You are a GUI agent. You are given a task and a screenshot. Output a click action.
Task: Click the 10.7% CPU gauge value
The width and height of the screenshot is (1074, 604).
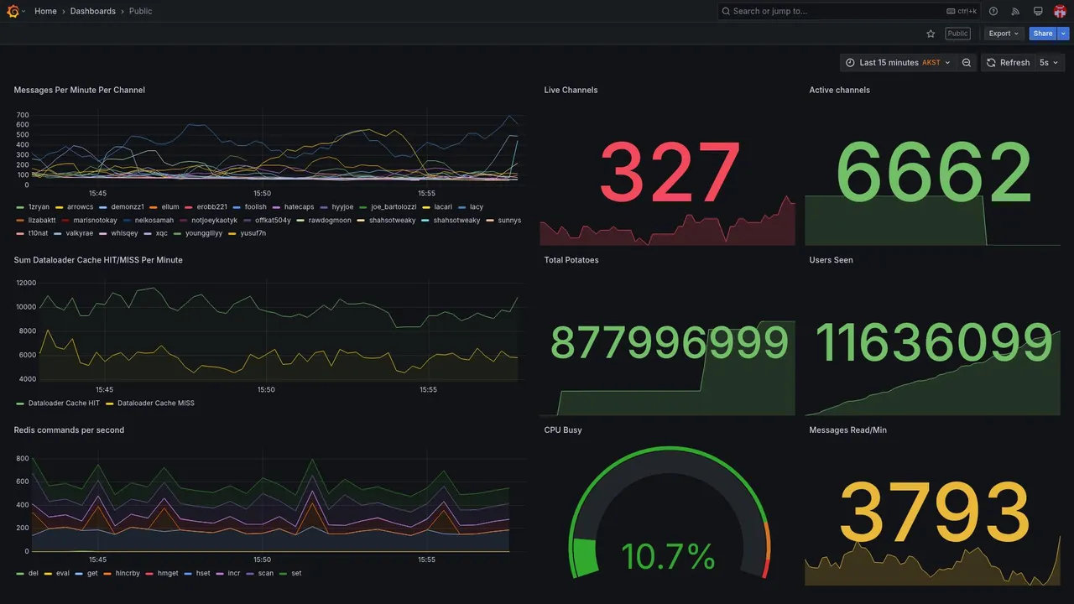click(x=668, y=557)
